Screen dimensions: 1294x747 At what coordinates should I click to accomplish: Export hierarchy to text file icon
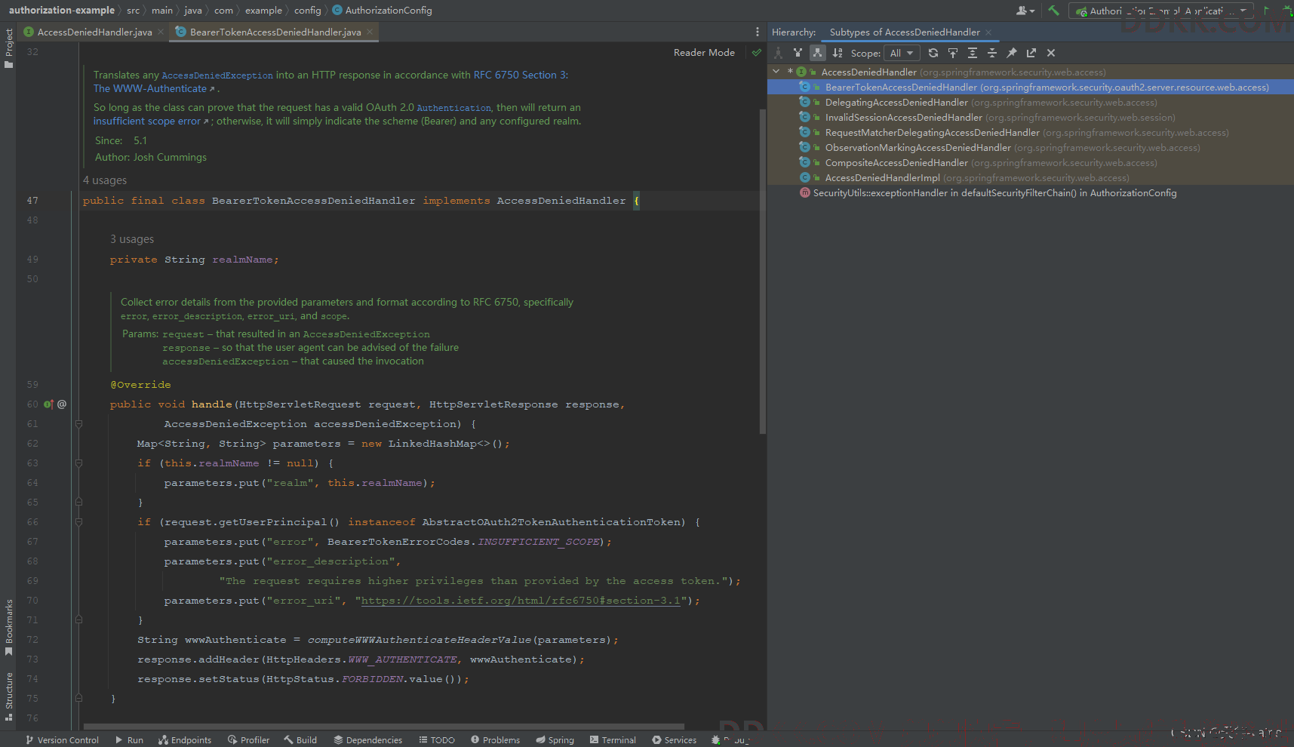[1031, 53]
